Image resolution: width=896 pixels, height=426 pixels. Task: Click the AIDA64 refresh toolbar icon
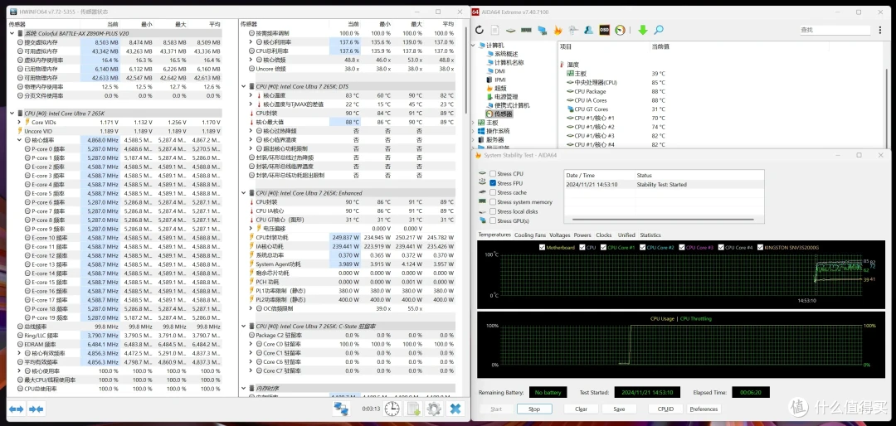[x=480, y=30]
